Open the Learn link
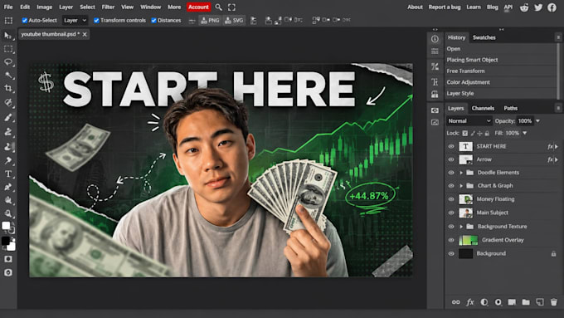564x318 pixels. [x=474, y=7]
